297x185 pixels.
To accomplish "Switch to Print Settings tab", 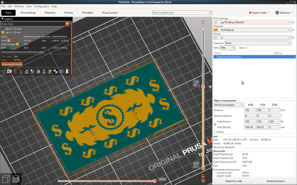I will 28,12.
